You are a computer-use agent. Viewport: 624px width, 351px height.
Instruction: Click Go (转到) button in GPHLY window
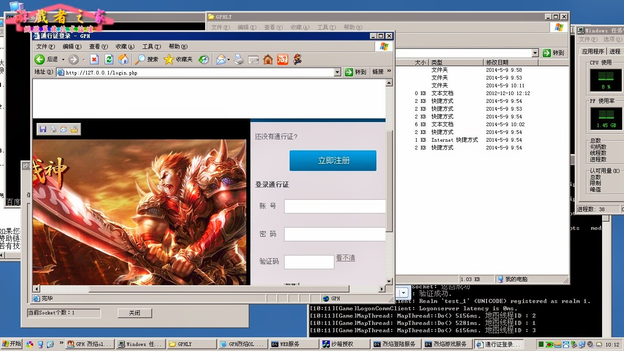tap(554, 53)
